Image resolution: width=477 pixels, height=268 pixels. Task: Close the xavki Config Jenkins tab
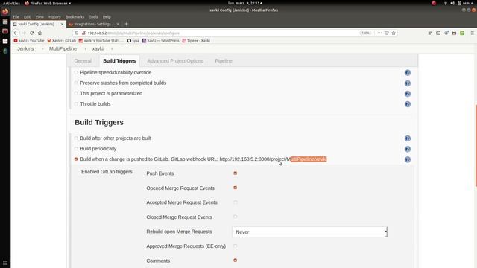(x=62, y=24)
